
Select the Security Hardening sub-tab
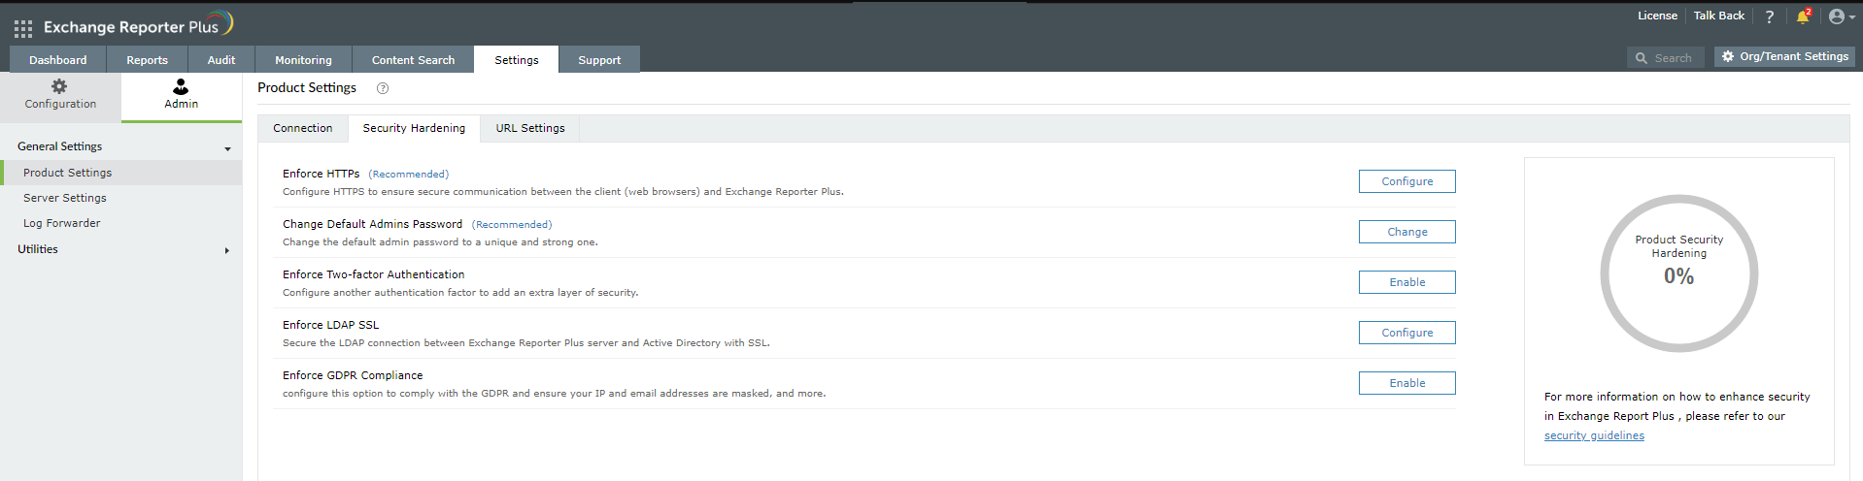pyautogui.click(x=414, y=128)
